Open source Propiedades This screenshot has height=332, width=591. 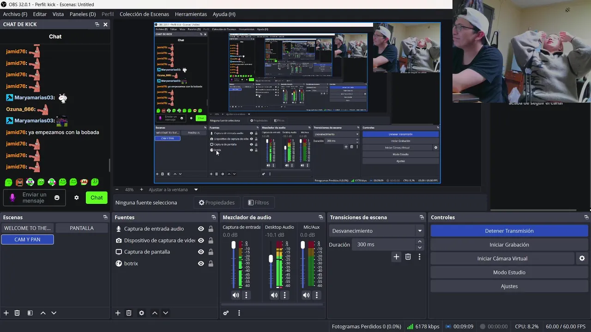tap(217, 202)
